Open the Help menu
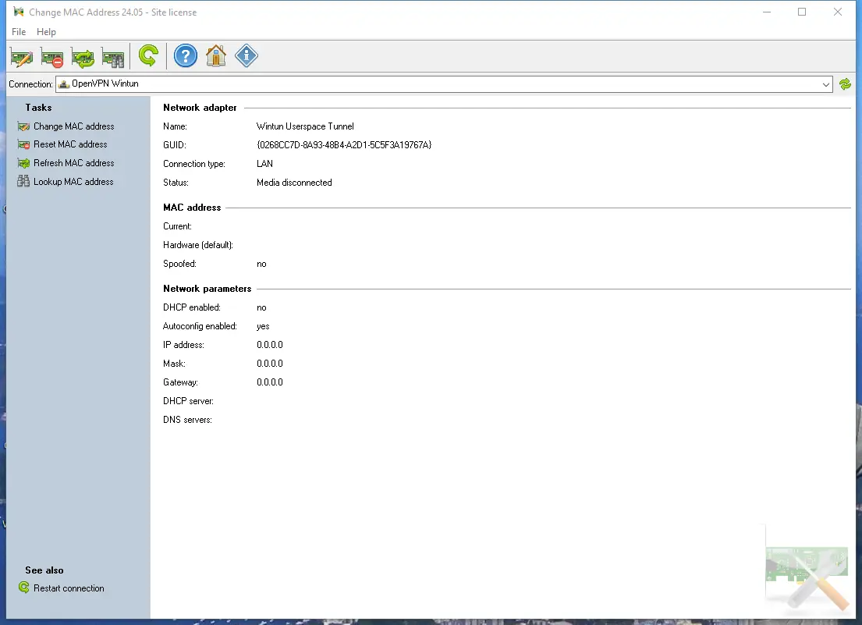This screenshot has width=862, height=625. click(x=46, y=32)
